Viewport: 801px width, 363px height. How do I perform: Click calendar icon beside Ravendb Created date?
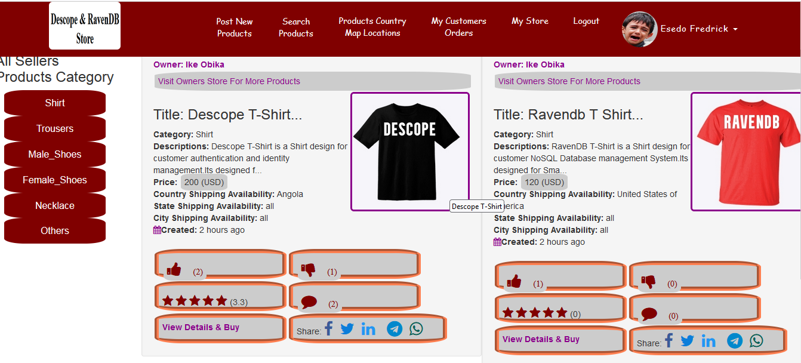497,242
